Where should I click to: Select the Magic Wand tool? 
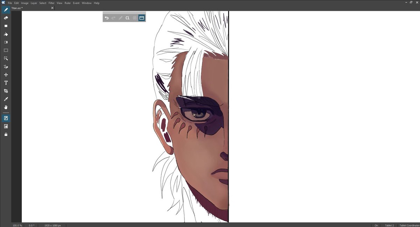tap(6, 58)
